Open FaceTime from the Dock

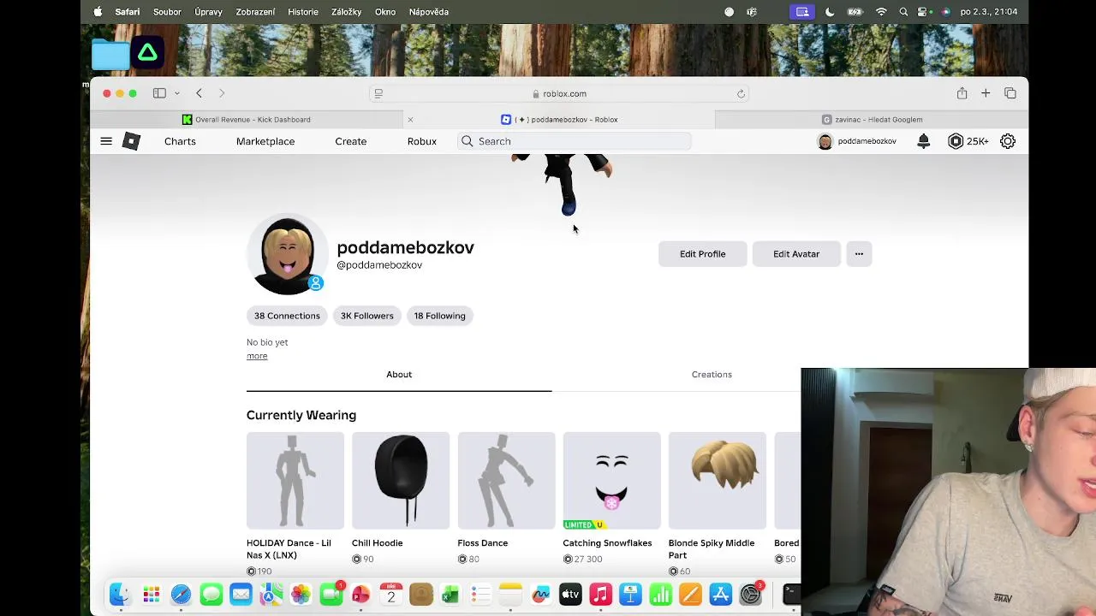pos(331,594)
